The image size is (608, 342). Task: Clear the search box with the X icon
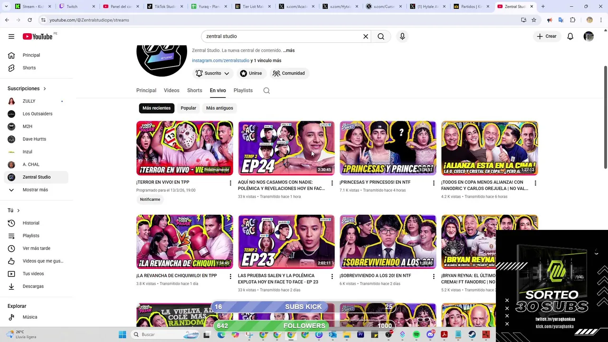click(x=366, y=36)
